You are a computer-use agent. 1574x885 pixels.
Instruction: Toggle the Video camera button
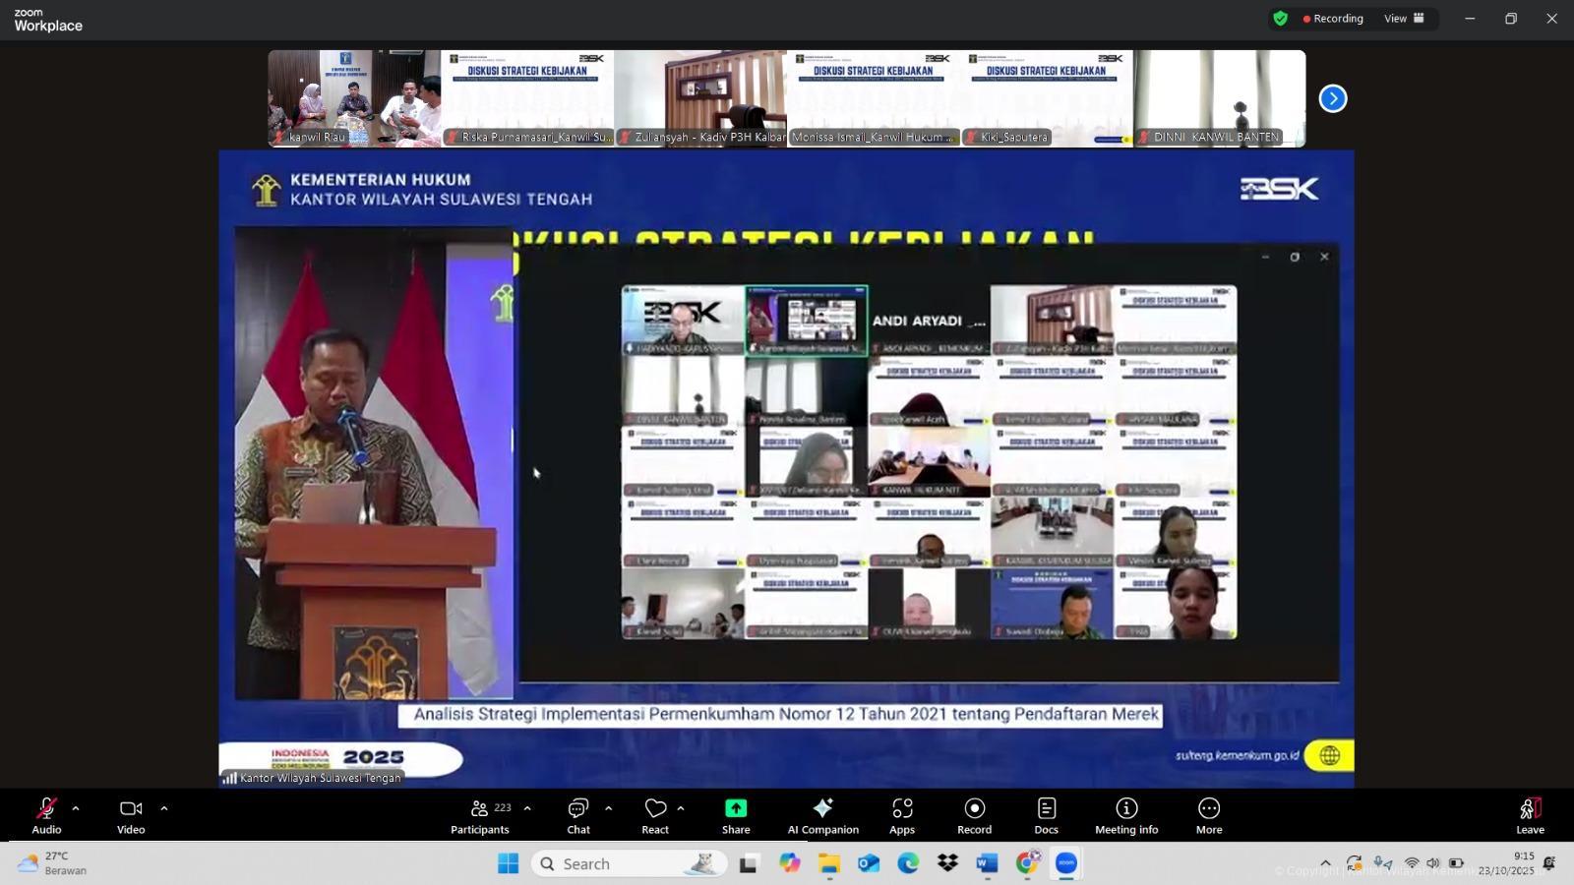coord(131,814)
